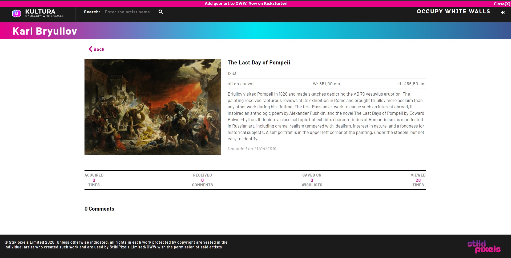Go to Occupy White Walls site

pos(453,11)
